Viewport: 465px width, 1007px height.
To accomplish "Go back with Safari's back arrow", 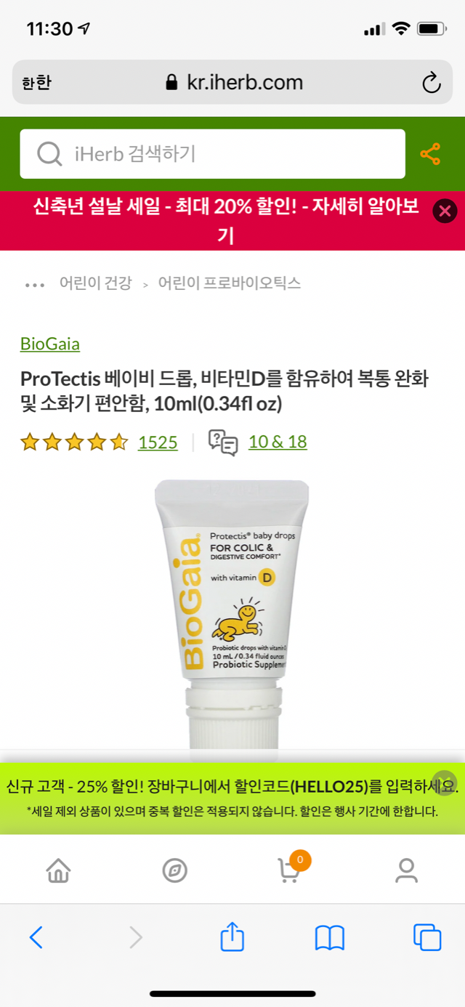I will pyautogui.click(x=36, y=937).
